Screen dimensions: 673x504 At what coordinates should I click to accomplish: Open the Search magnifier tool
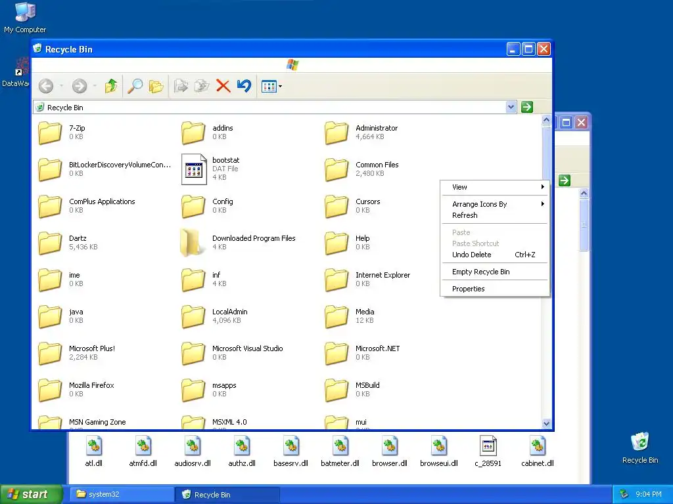pyautogui.click(x=135, y=86)
